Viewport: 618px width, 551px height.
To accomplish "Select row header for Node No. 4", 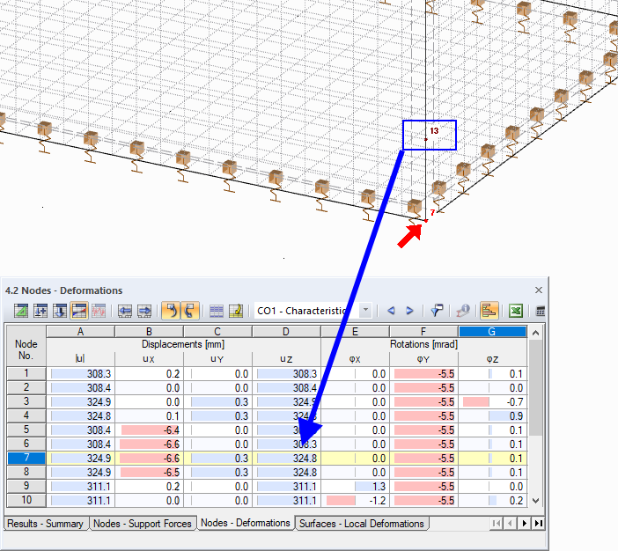I will pyautogui.click(x=26, y=415).
